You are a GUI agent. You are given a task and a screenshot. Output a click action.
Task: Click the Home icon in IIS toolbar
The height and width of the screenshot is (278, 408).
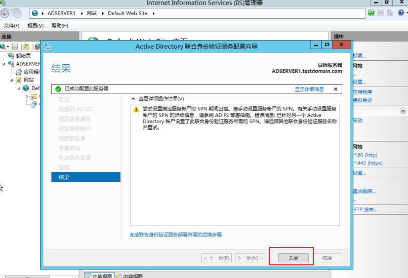390,13
